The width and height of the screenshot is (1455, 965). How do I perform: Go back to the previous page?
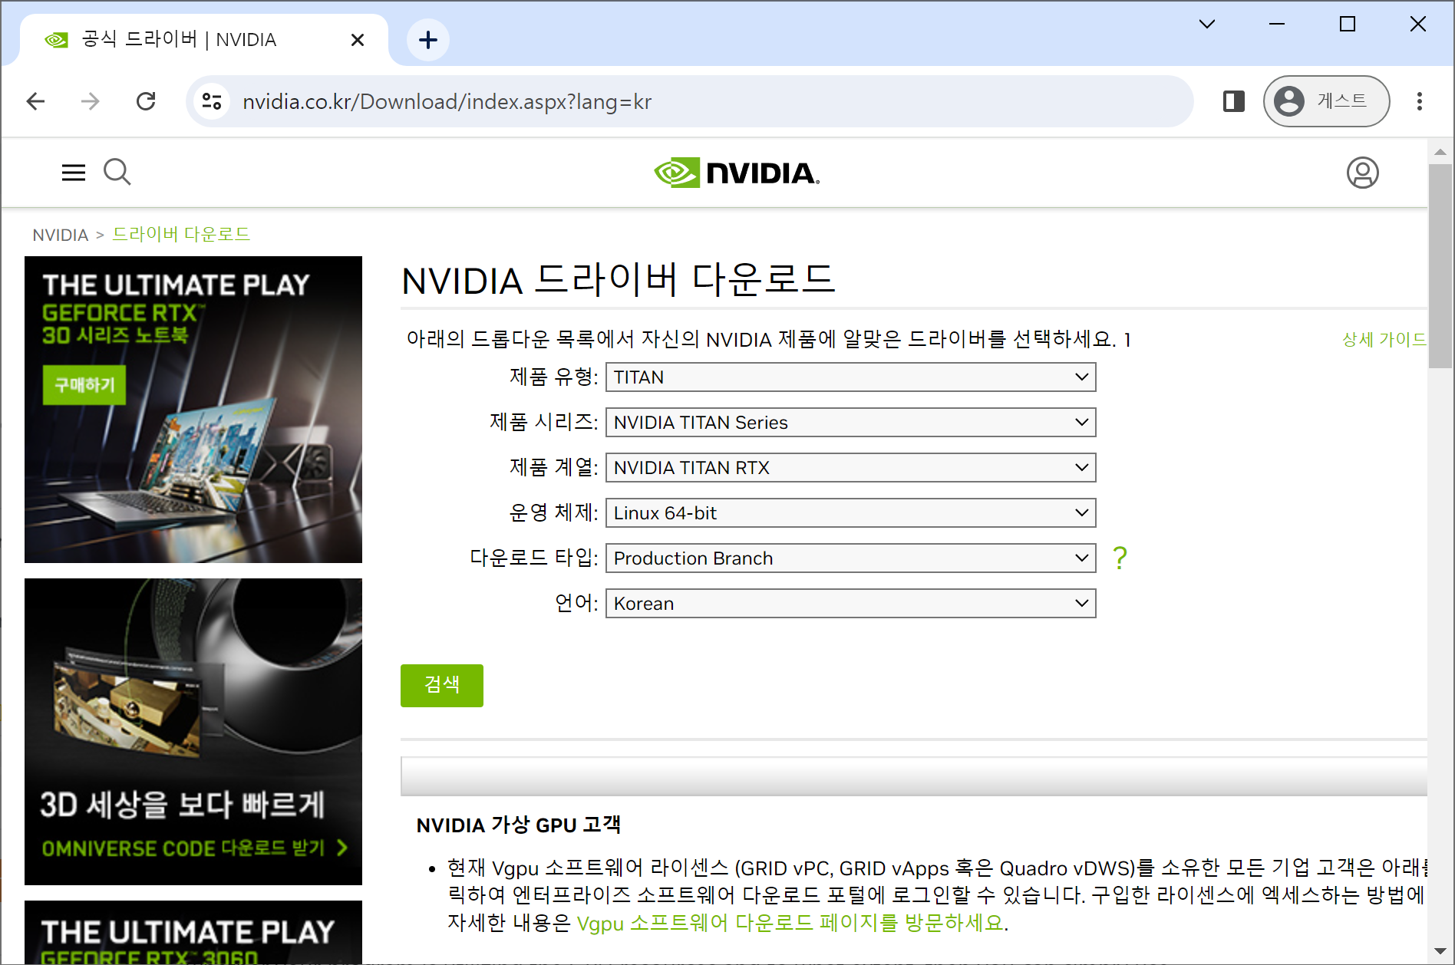(36, 101)
